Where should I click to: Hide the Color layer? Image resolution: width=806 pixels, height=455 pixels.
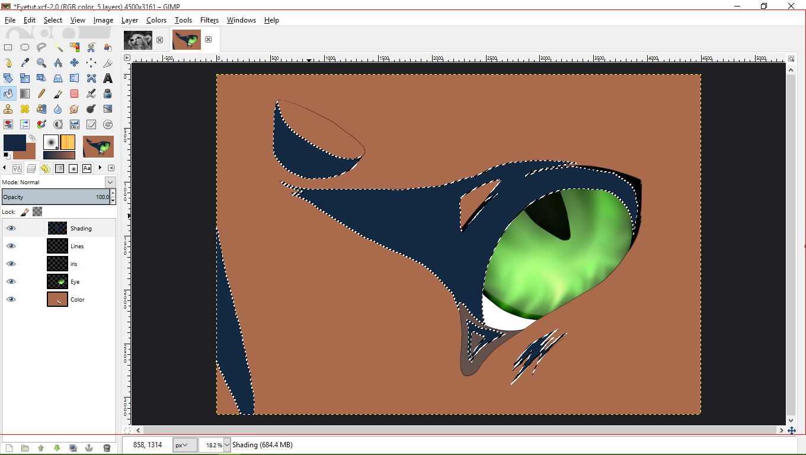click(x=11, y=299)
